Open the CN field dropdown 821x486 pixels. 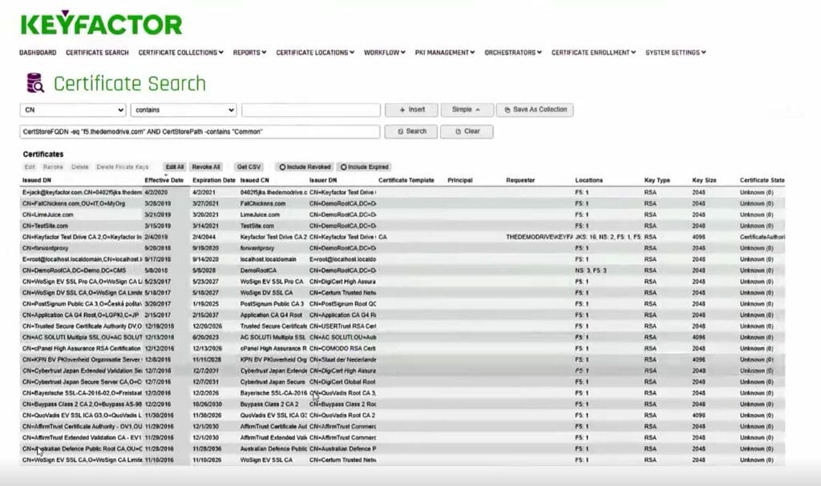tap(73, 110)
